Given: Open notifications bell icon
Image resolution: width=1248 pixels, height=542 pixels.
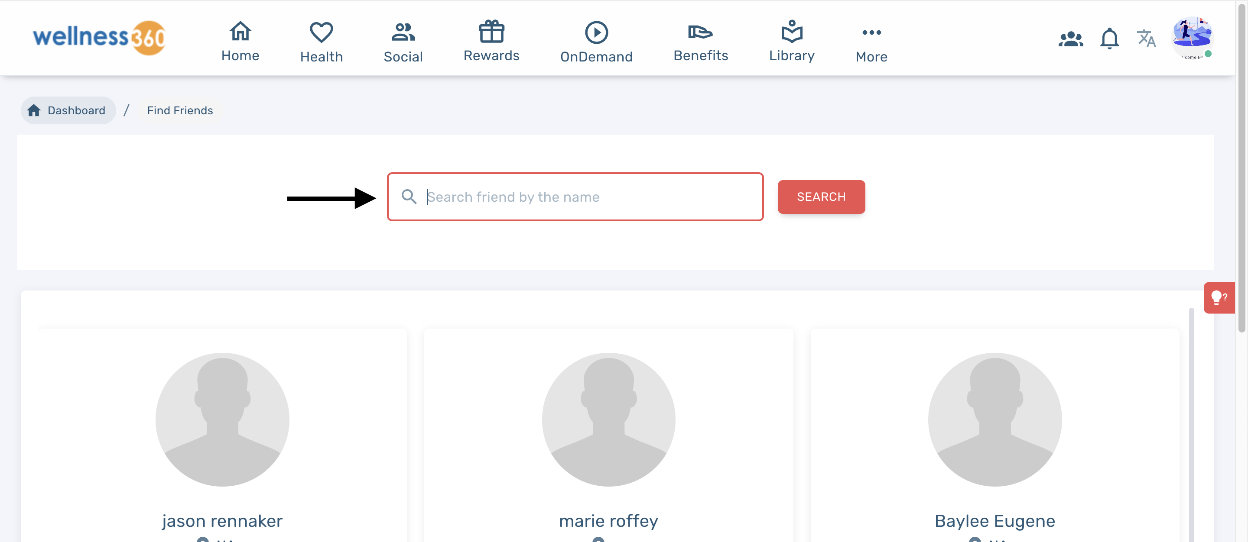Looking at the screenshot, I should coord(1109,38).
